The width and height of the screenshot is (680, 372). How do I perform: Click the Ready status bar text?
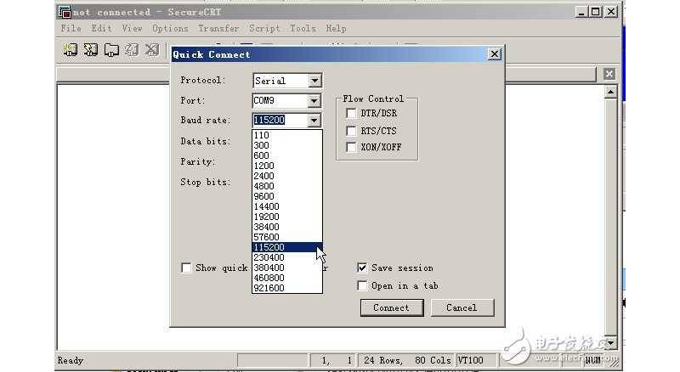pyautogui.click(x=71, y=360)
